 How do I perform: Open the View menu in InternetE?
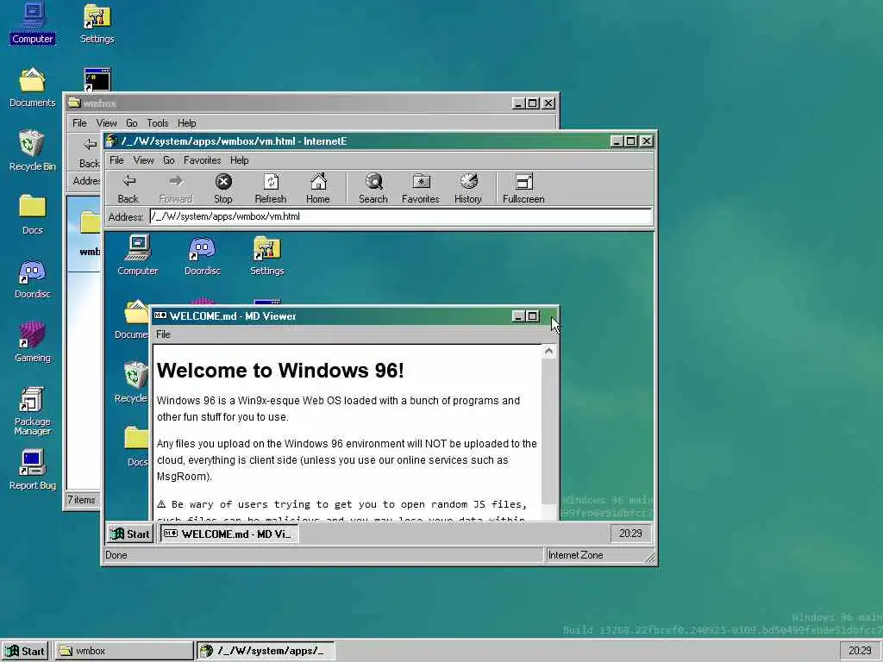point(143,160)
